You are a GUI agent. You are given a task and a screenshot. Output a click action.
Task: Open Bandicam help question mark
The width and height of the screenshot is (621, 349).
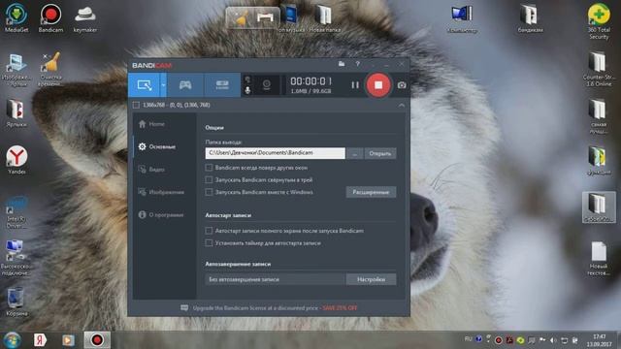coord(358,64)
